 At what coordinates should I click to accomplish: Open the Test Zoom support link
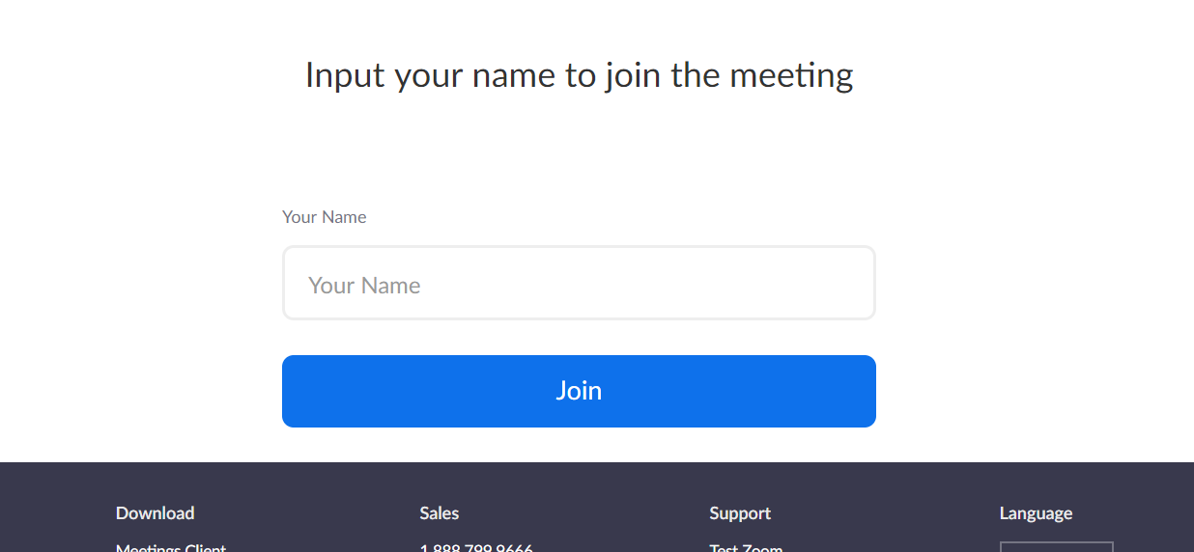click(x=746, y=548)
